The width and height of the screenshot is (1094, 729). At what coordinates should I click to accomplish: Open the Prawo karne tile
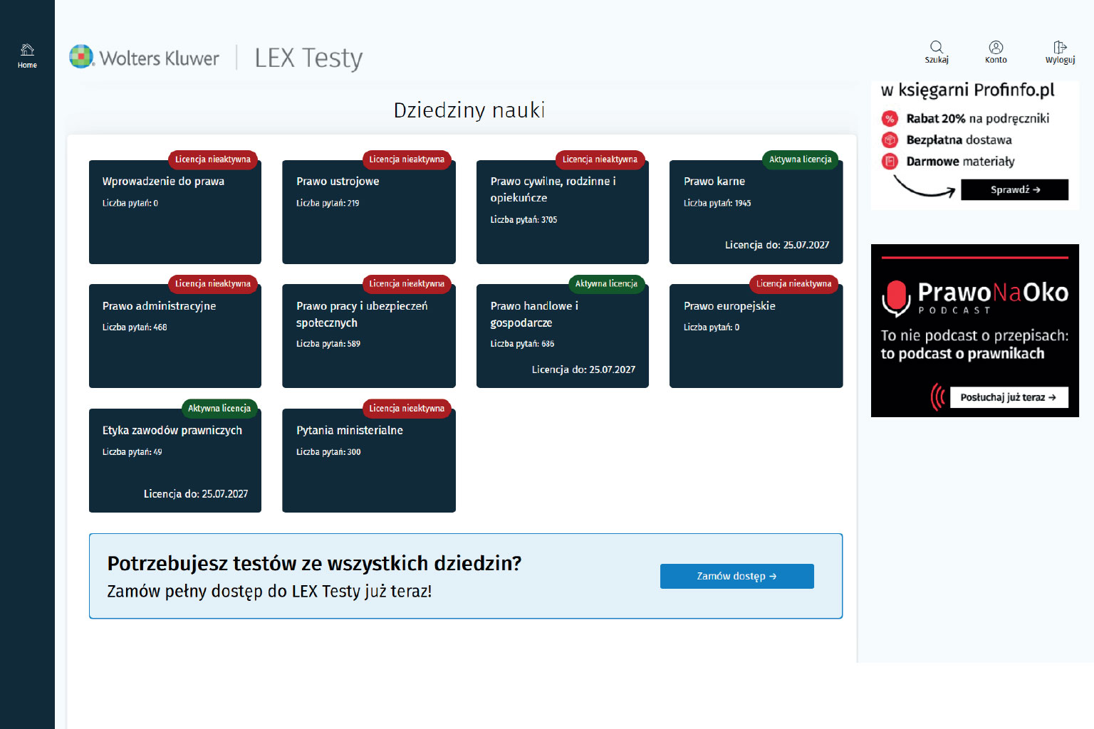(x=756, y=213)
